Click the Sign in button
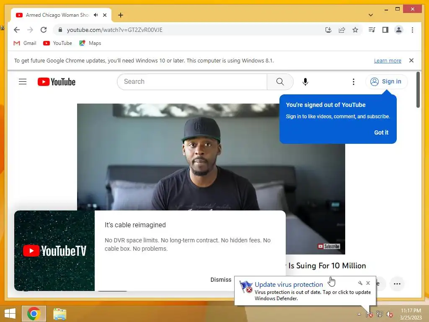 [386, 82]
